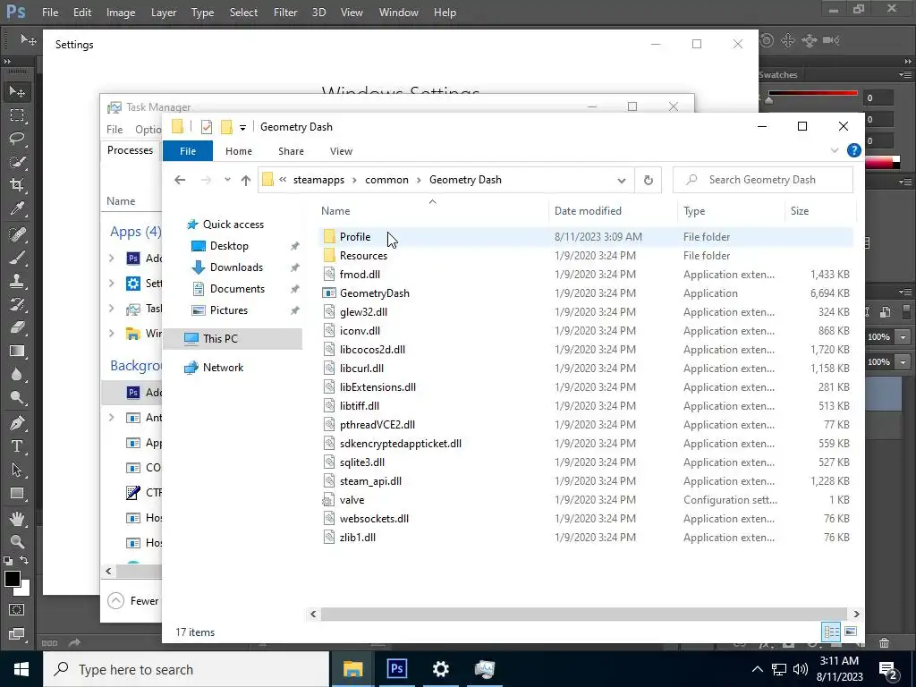
Task: Select the Pen tool
Action: (17, 423)
